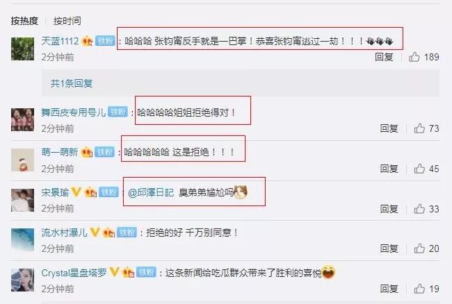Click 舞西皮专用号儿's avatar thumbnail
452x304 pixels.
[x=22, y=119]
